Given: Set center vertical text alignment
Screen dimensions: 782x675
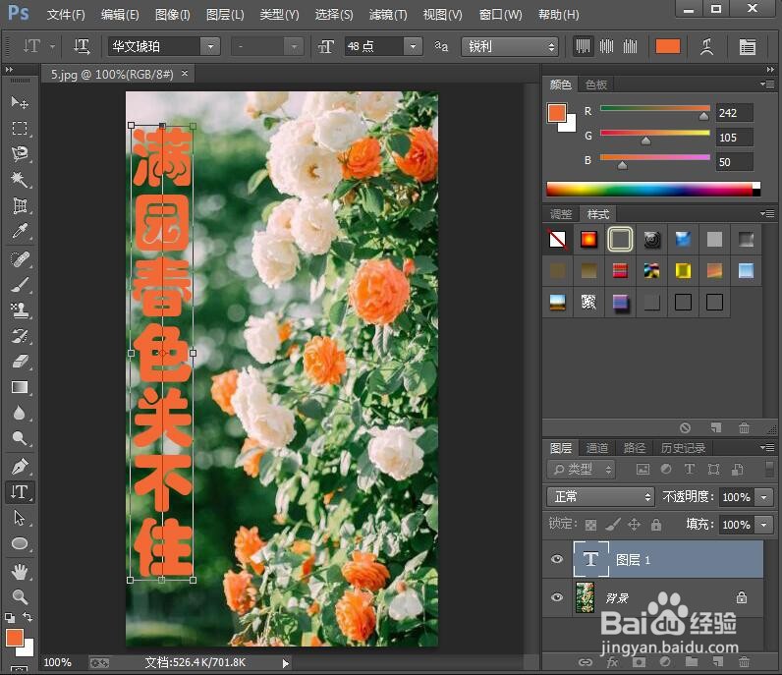Looking at the screenshot, I should click(x=606, y=47).
